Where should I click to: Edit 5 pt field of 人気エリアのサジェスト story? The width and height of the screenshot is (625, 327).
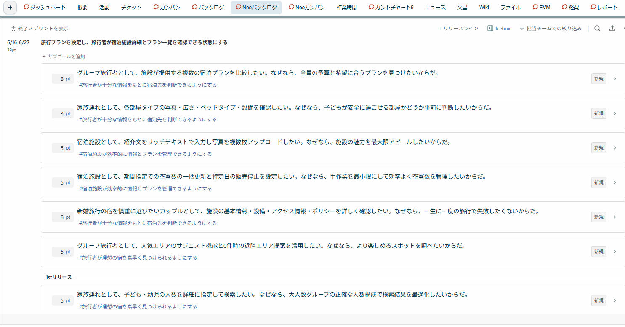63,252
